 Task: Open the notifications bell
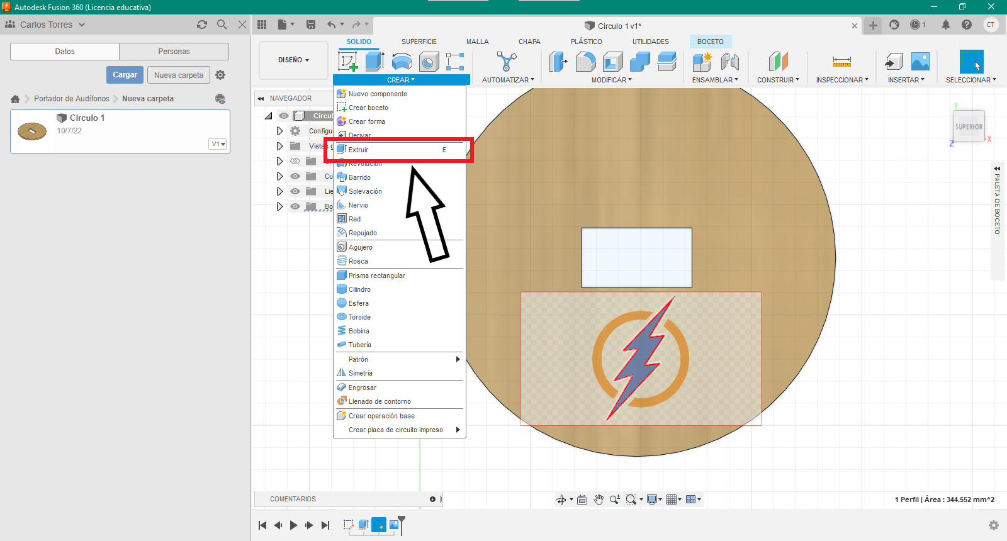945,25
